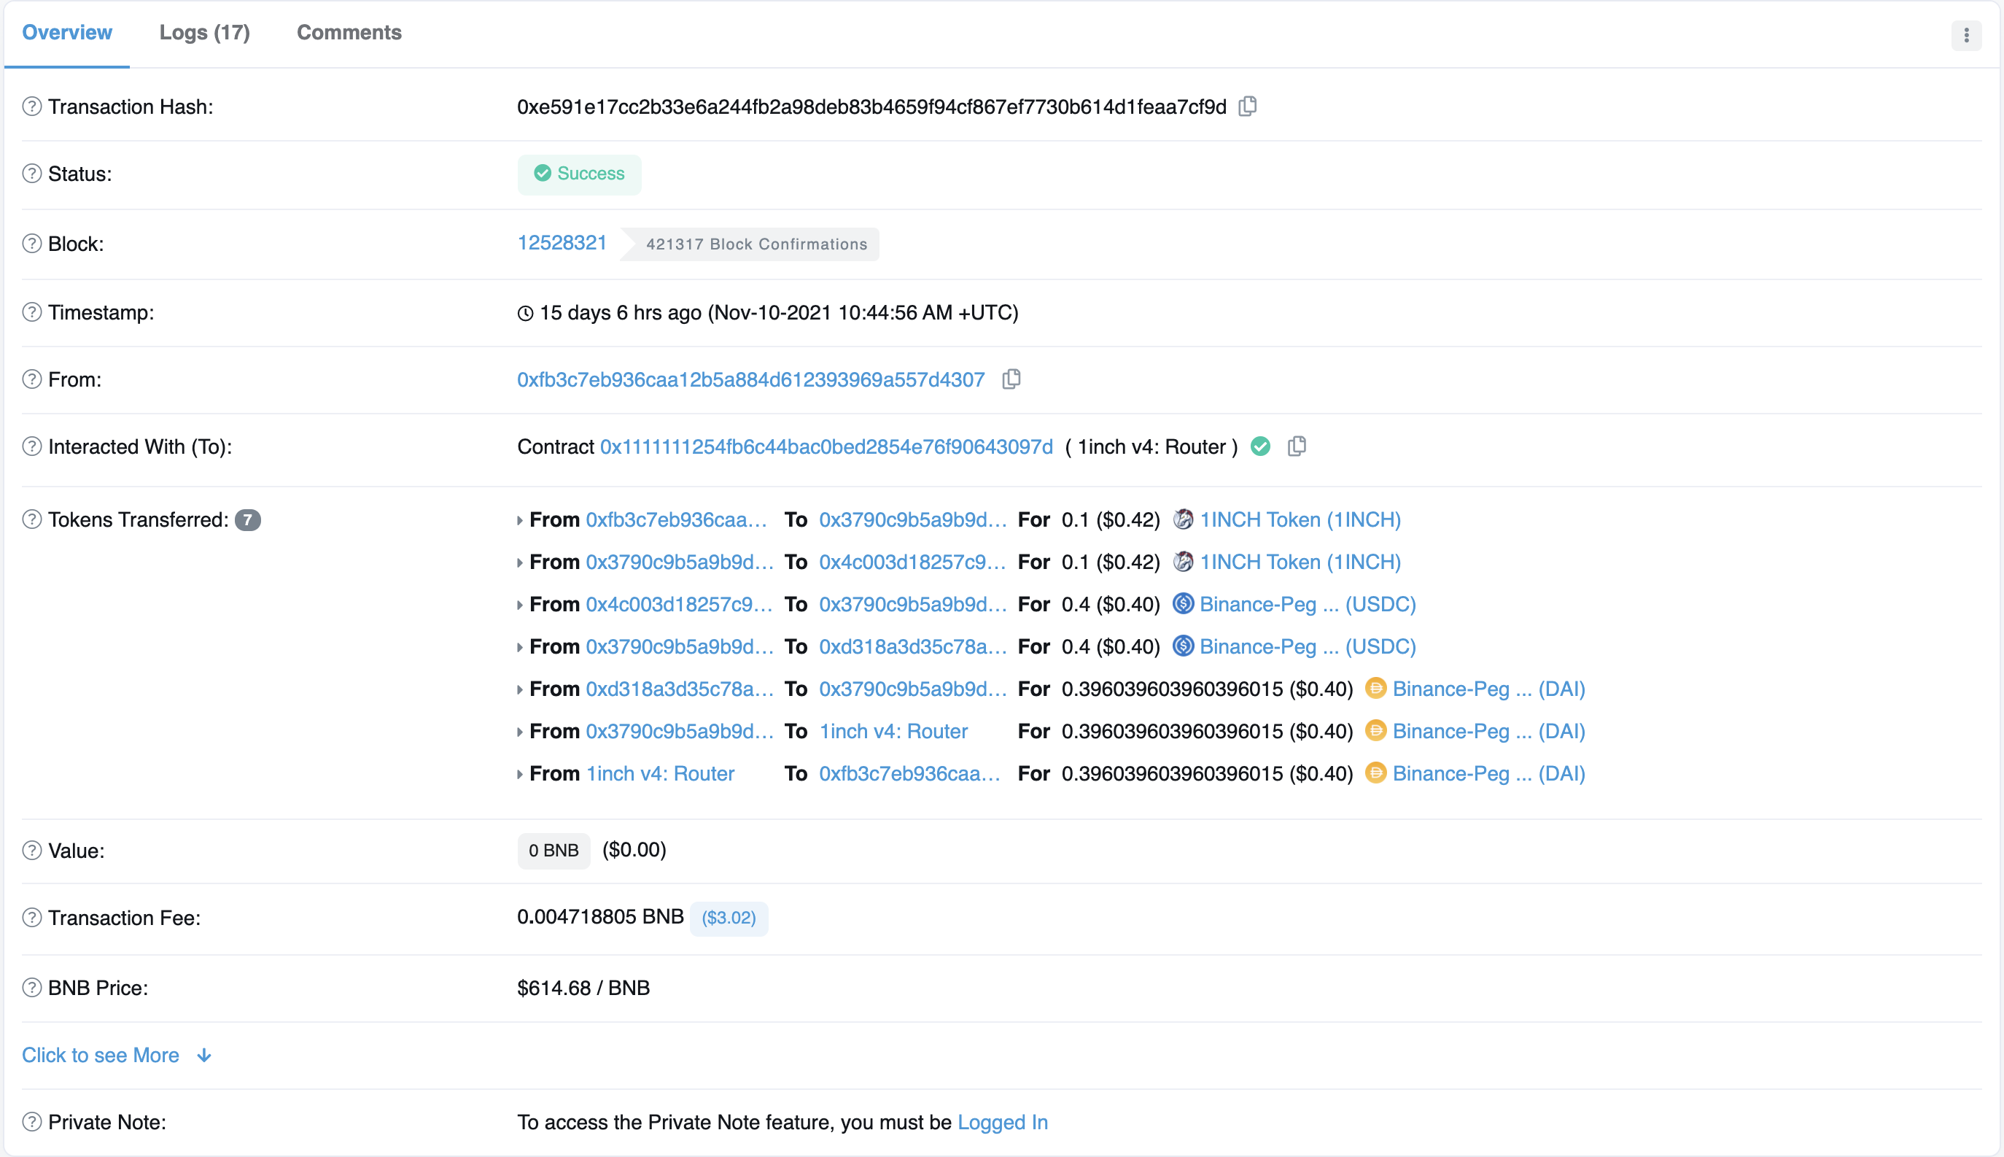
Task: Click the 0 BNB value badge
Action: 554,851
